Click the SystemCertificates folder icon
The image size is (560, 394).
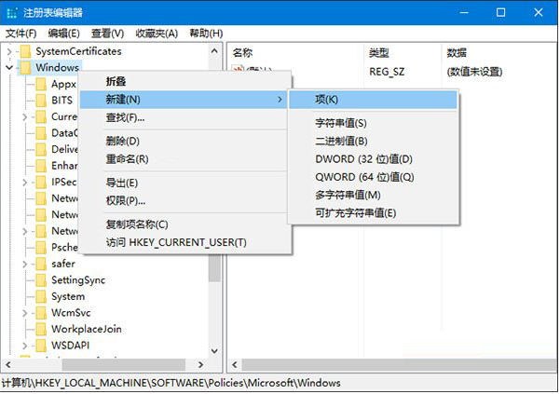(25, 51)
